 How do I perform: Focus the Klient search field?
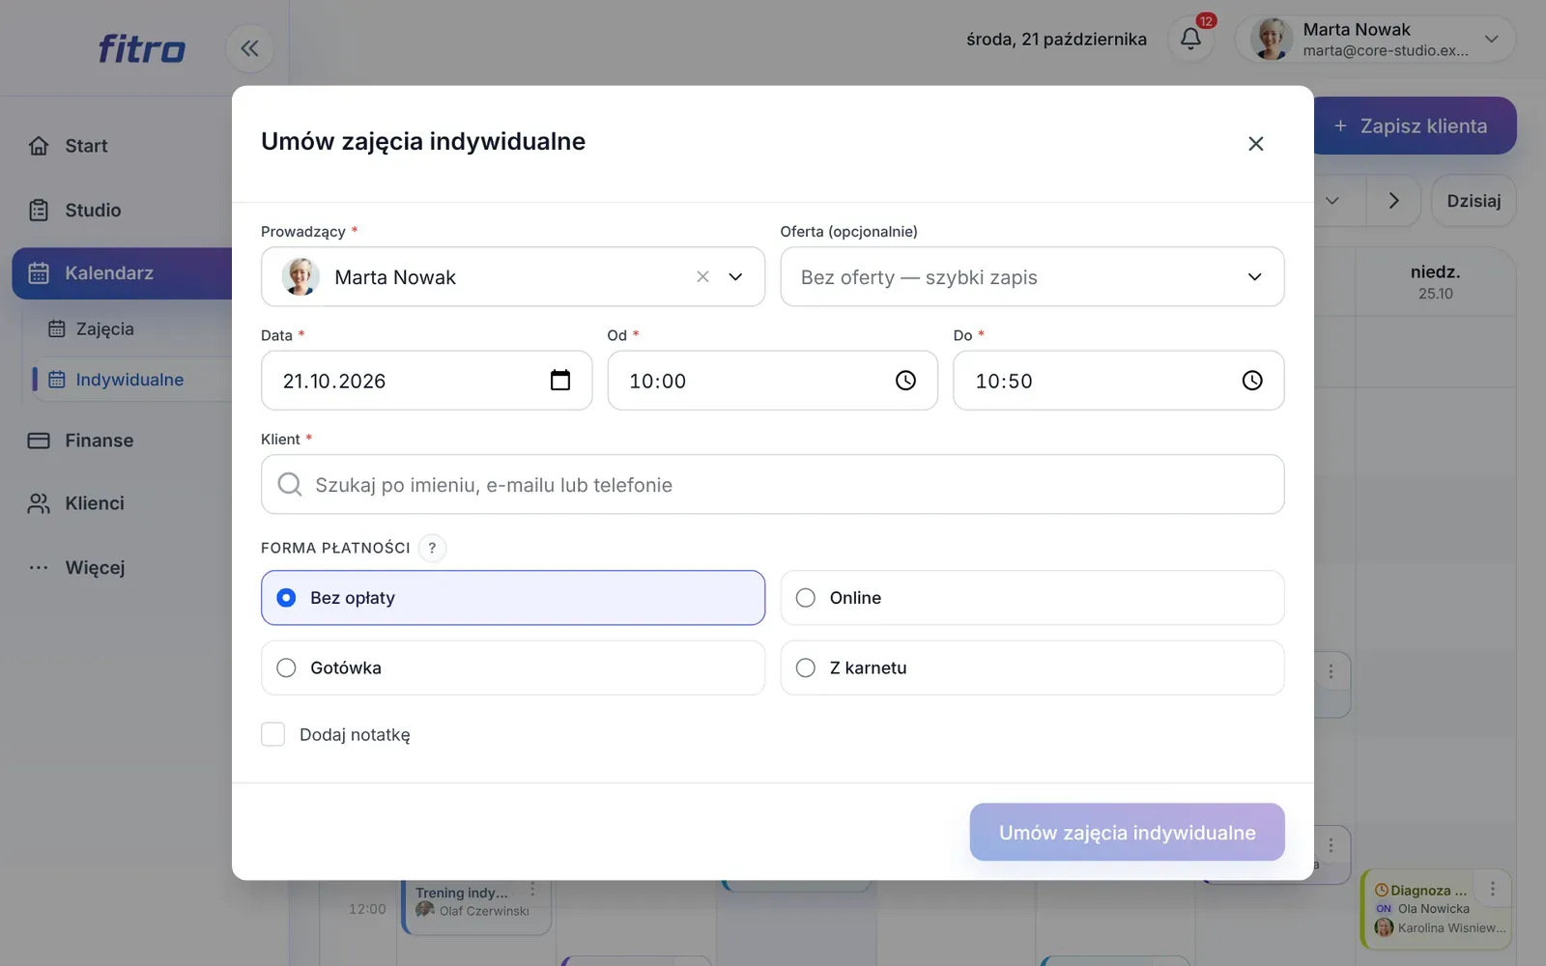(772, 484)
